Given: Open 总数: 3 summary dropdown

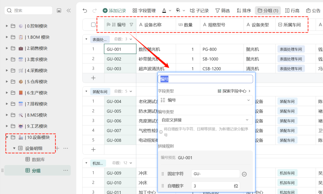Looking at the screenshot, I should (123, 39).
